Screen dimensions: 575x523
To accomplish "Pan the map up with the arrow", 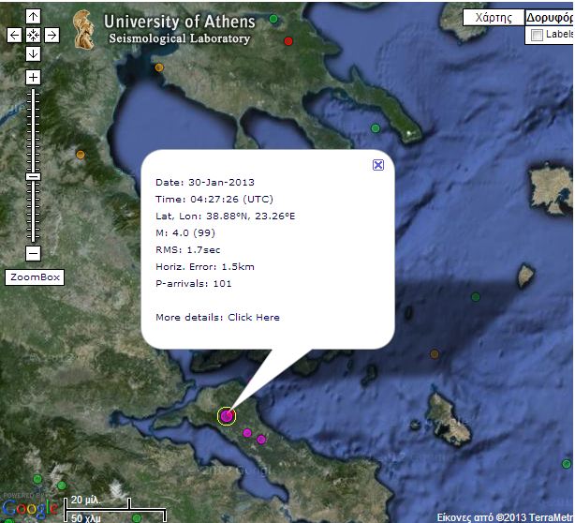I will click(33, 17).
